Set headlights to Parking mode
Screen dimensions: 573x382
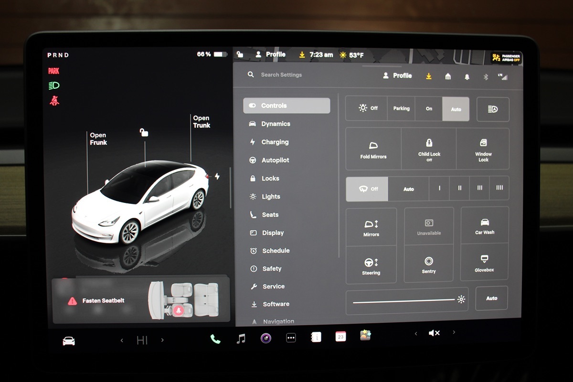(x=401, y=109)
